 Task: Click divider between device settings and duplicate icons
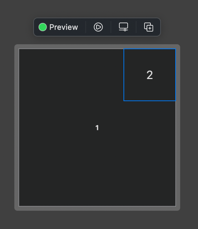tap(136, 27)
